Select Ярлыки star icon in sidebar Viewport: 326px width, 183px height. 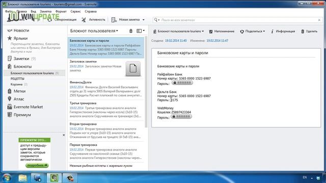coord(10,38)
